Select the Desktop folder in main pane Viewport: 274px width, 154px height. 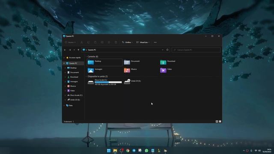click(x=104, y=62)
